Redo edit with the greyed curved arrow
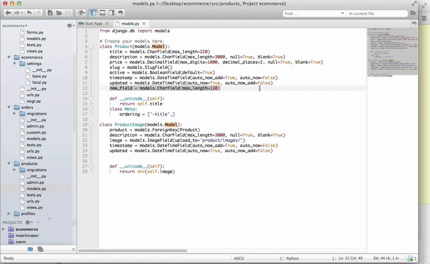 point(38,13)
